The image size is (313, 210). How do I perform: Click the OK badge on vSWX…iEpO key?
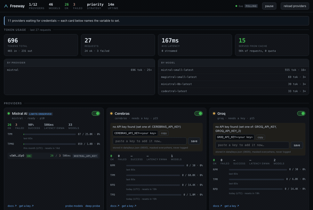coord(29,156)
